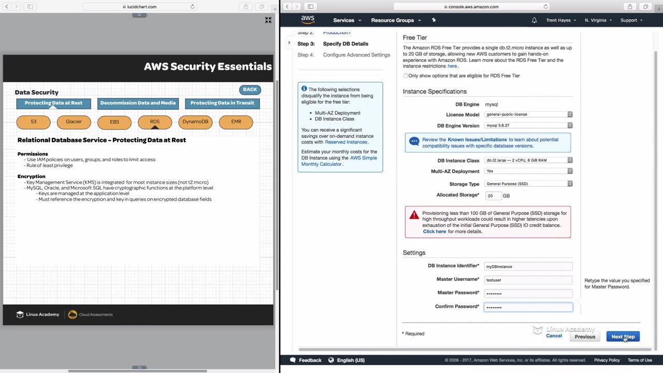Expand the wizard steps side arrow
This screenshot has height=373, width=663.
pos(289,42)
